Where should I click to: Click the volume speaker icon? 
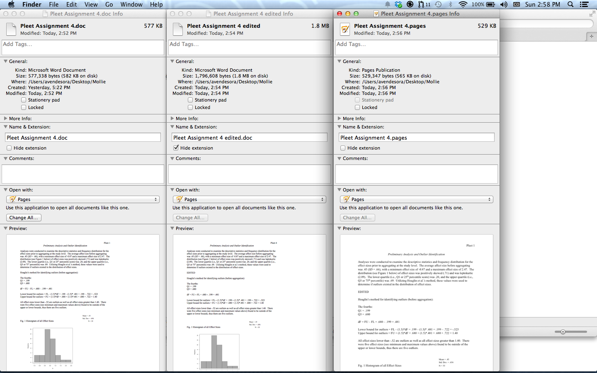click(x=504, y=5)
